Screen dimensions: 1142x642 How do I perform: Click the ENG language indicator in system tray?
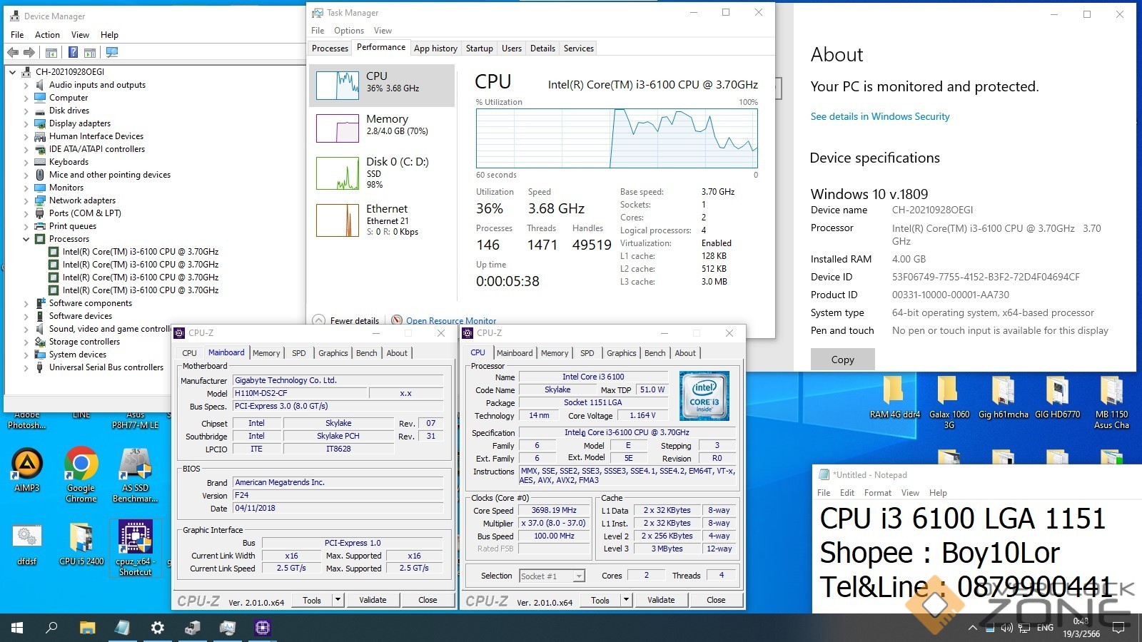pyautogui.click(x=1045, y=628)
